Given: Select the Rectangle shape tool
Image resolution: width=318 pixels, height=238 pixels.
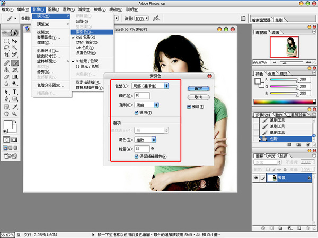Looking at the screenshot, I should [15, 98].
